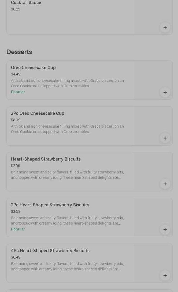
Task: Select the 2Pc Oreo Cheesecake Cup title
Action: (38, 113)
